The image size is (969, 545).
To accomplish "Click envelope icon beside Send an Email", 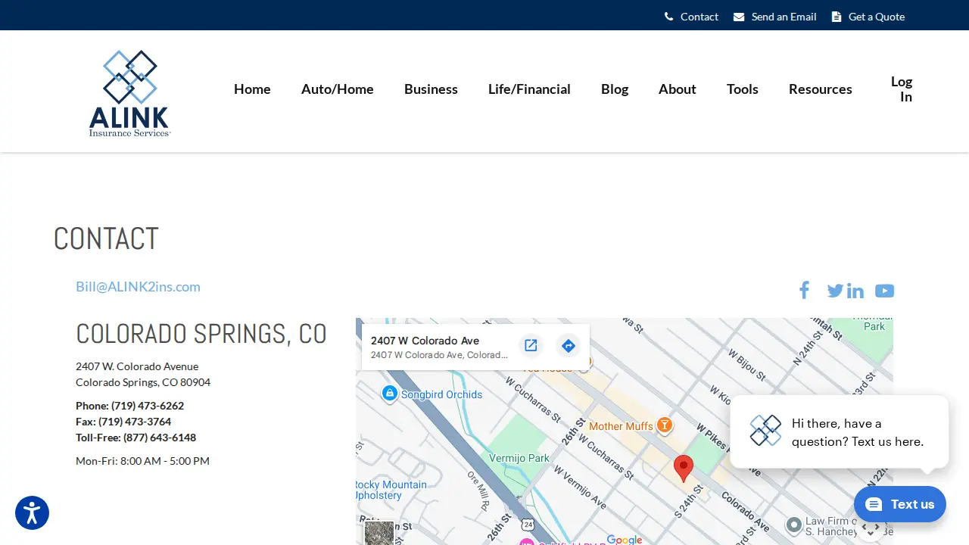I will coord(739,17).
